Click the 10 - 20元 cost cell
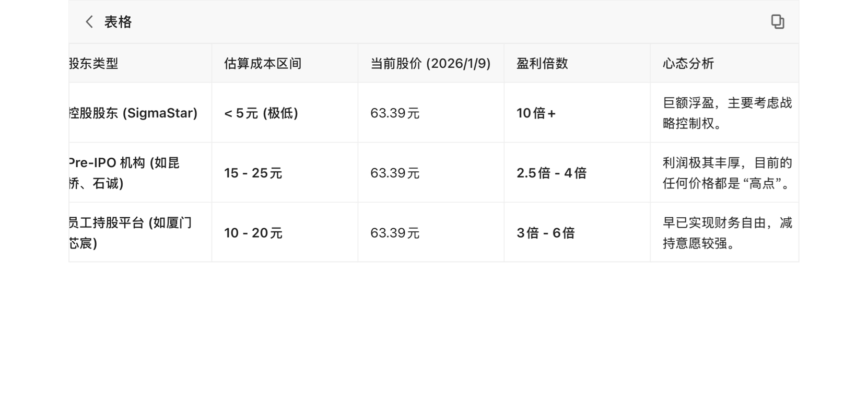The height and width of the screenshot is (401, 868). [253, 233]
